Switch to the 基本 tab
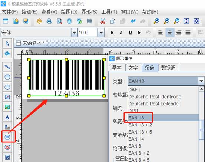Image resolution: width=205 pixels, height=162 pixels. tap(117, 68)
